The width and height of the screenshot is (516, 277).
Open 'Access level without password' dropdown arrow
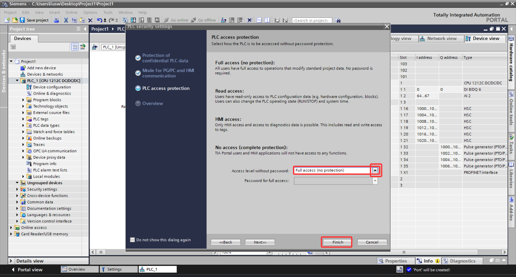(x=375, y=170)
